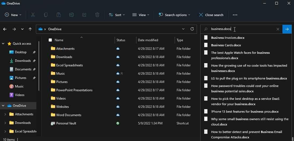Expand the Attachments node in sidebar
This screenshot has height=141, width=294.
click(5, 114)
